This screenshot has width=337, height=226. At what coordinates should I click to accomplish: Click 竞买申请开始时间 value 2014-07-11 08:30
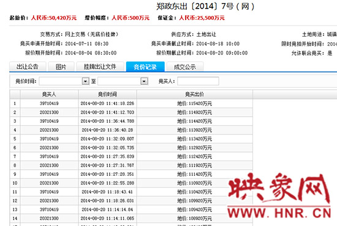pos(87,44)
